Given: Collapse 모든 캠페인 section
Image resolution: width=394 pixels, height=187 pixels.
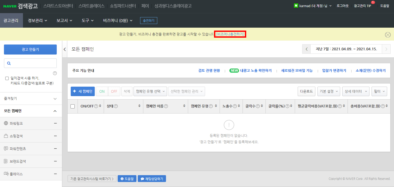Looking at the screenshot, I should tap(31, 111).
